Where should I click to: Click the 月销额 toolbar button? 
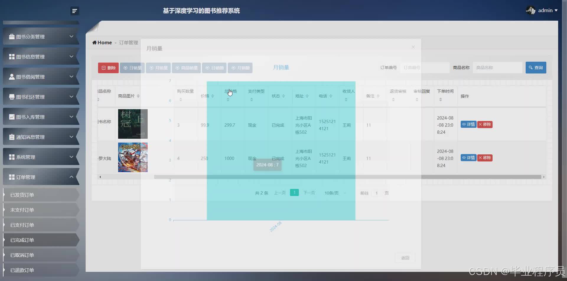pyautogui.click(x=240, y=68)
